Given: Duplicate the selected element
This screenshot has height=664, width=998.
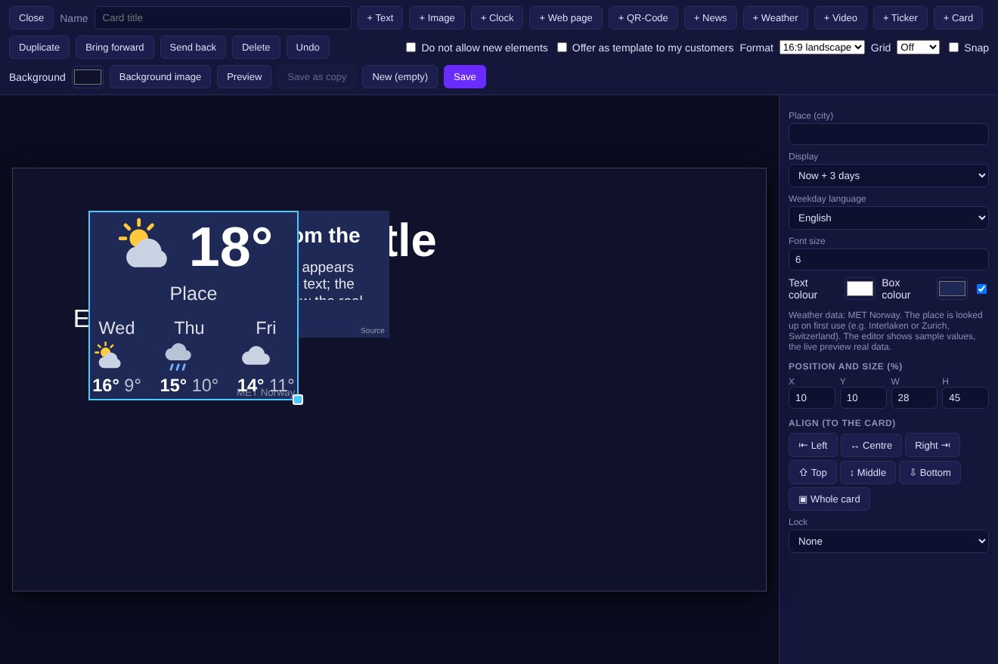Looking at the screenshot, I should pos(39,47).
